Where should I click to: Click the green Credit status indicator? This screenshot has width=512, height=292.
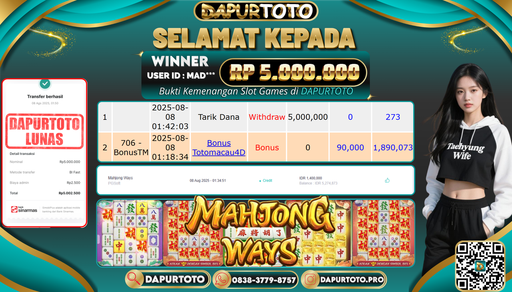pos(265,181)
